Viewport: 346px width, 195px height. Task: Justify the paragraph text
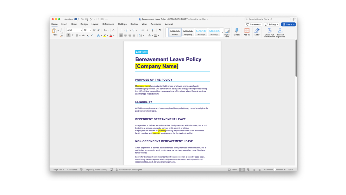point(134,35)
